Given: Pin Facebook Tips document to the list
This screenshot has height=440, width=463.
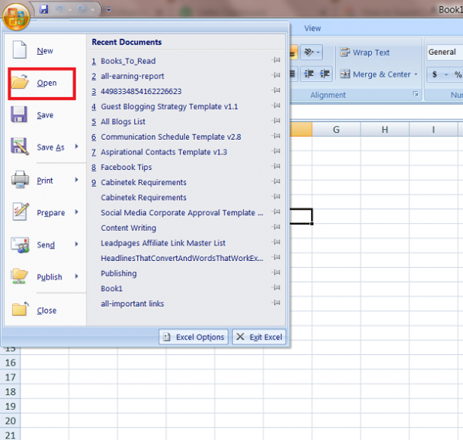Looking at the screenshot, I should (x=276, y=166).
